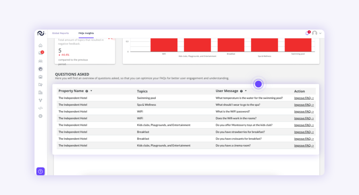Click Improve FAQ for swimming pool temperature question
Screen dimensions: 359x195
[x=304, y=98]
